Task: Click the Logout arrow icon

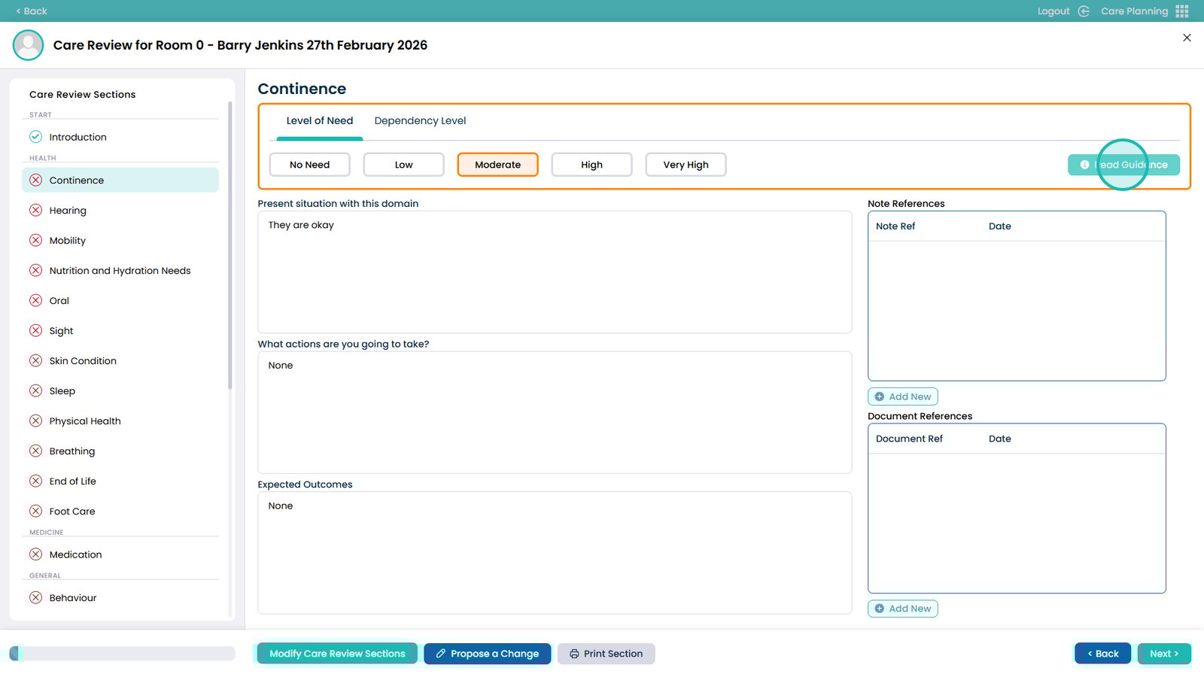Action: click(x=1084, y=11)
